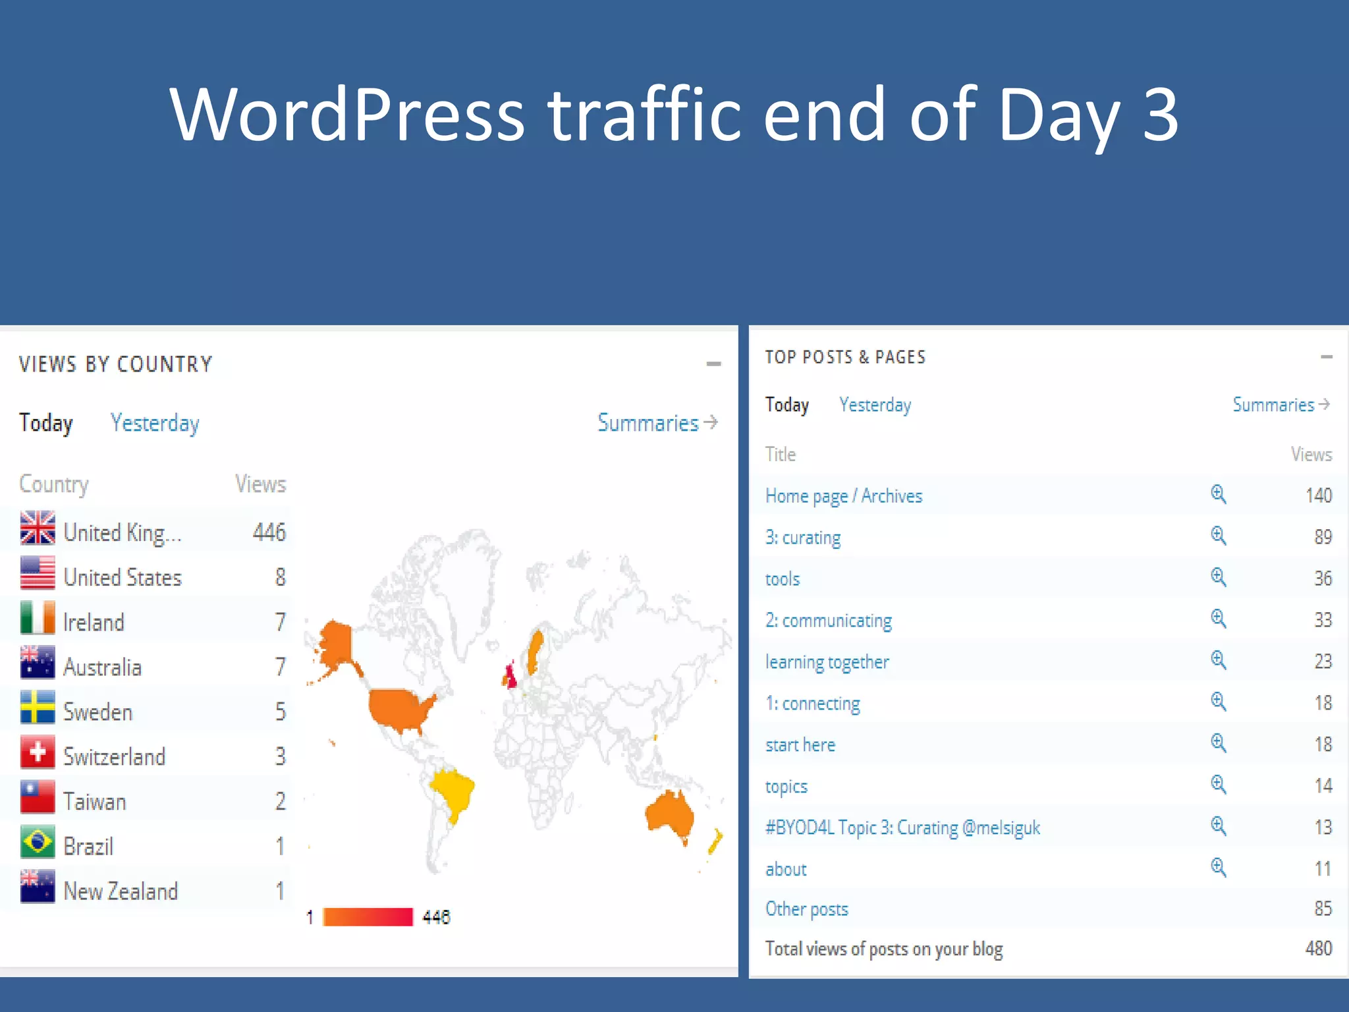Click Sweden on the world map

(535, 652)
